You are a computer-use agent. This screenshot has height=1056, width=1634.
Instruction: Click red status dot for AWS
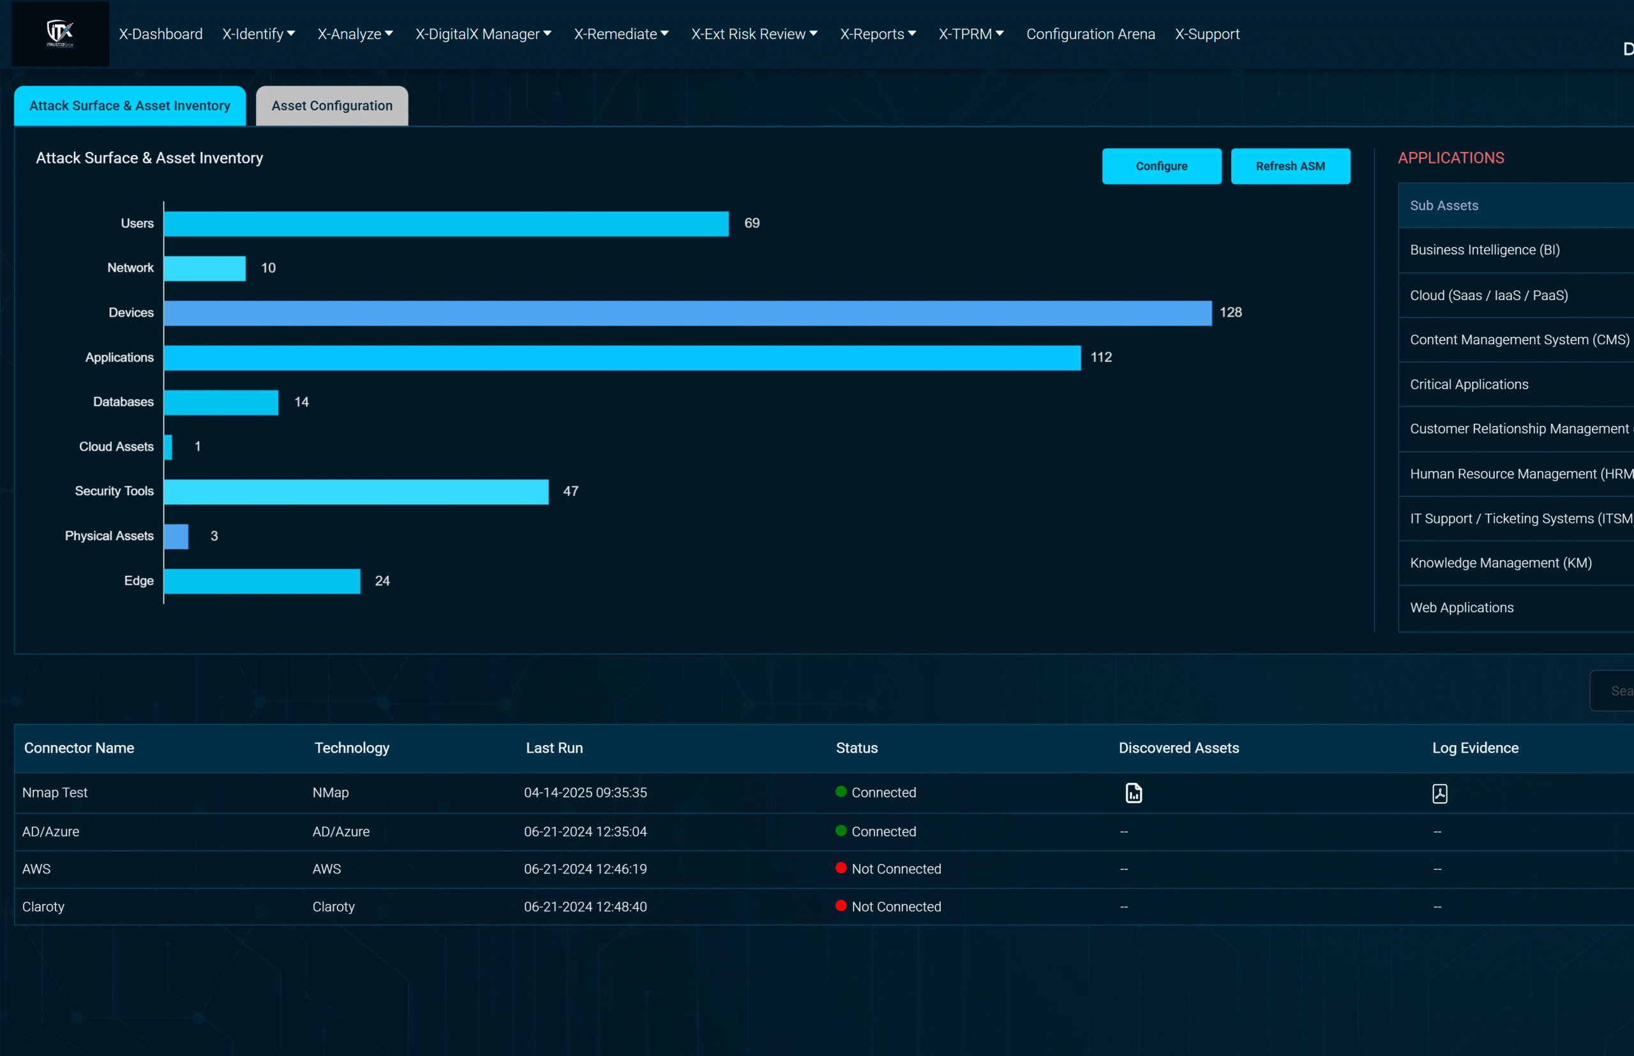(x=841, y=868)
